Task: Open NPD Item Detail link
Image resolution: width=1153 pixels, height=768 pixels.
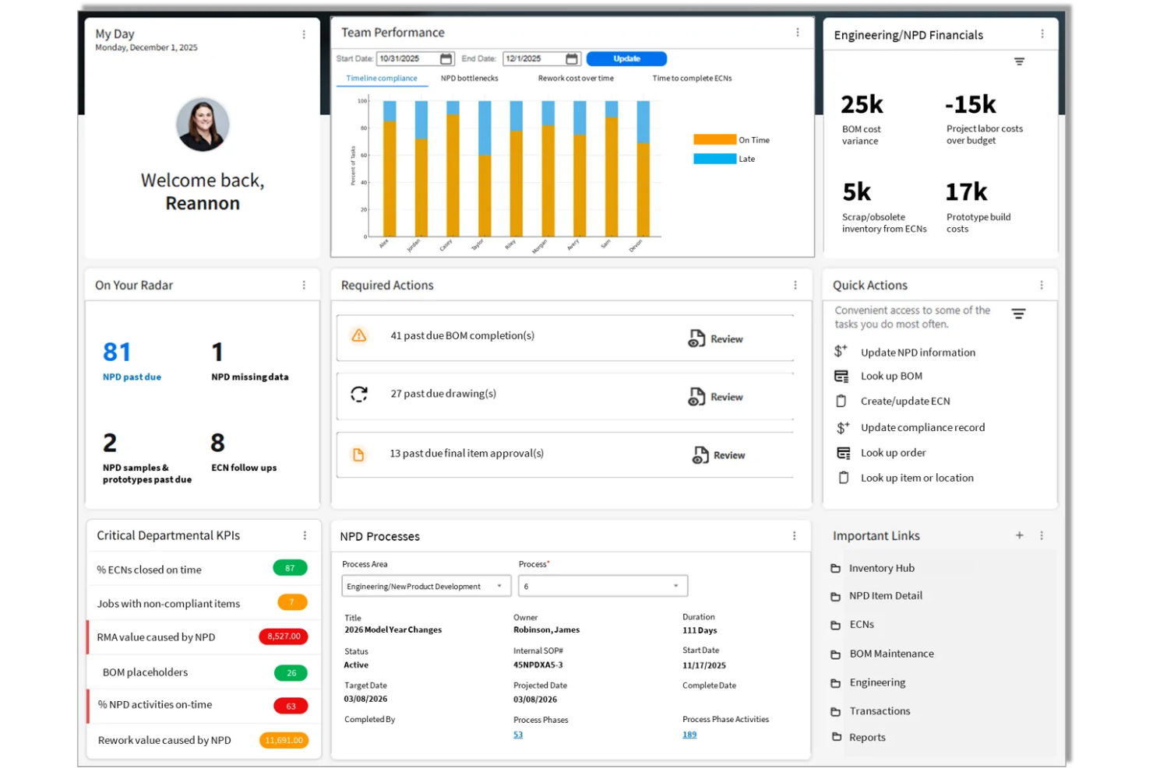Action: [886, 596]
